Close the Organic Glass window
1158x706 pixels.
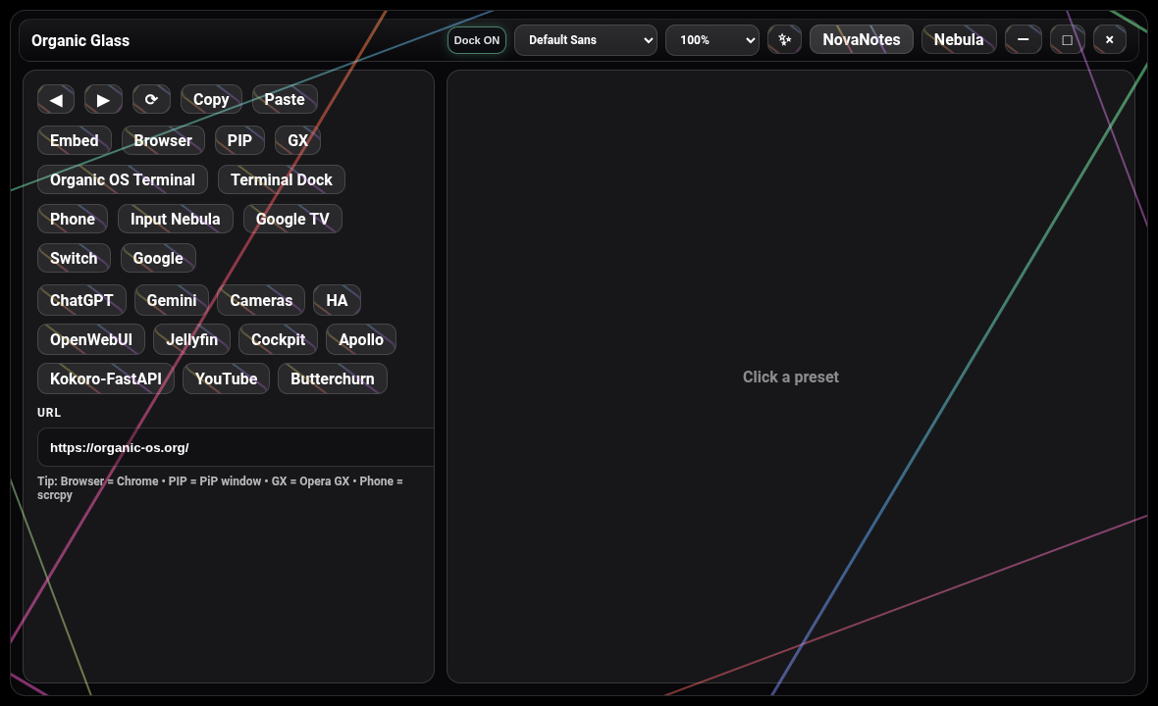tap(1109, 40)
